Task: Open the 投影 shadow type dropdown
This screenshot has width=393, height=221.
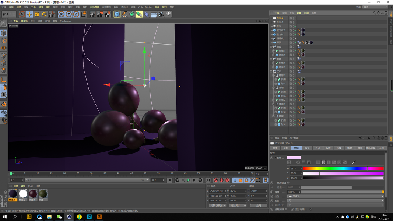Action: click(335, 201)
